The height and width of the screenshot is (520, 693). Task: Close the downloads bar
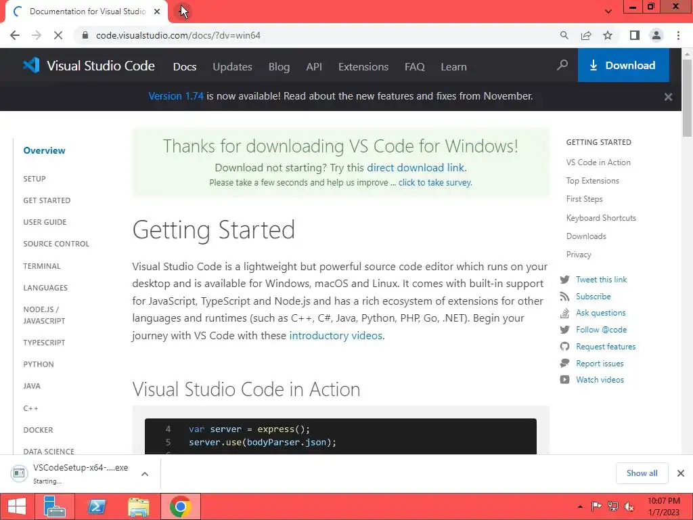[x=681, y=473]
